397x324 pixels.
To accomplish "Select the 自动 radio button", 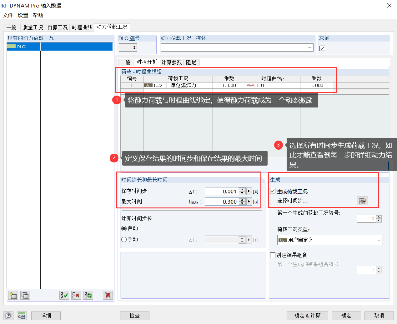I will tap(124, 228).
